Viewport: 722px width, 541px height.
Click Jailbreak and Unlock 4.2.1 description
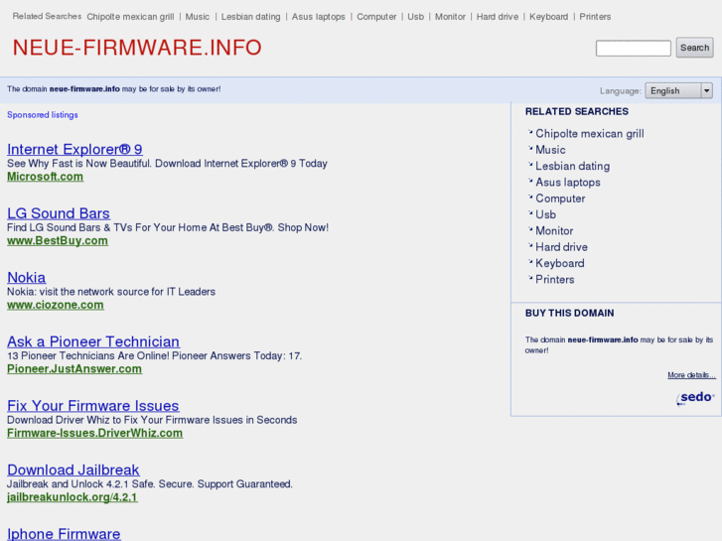pyautogui.click(x=150, y=484)
